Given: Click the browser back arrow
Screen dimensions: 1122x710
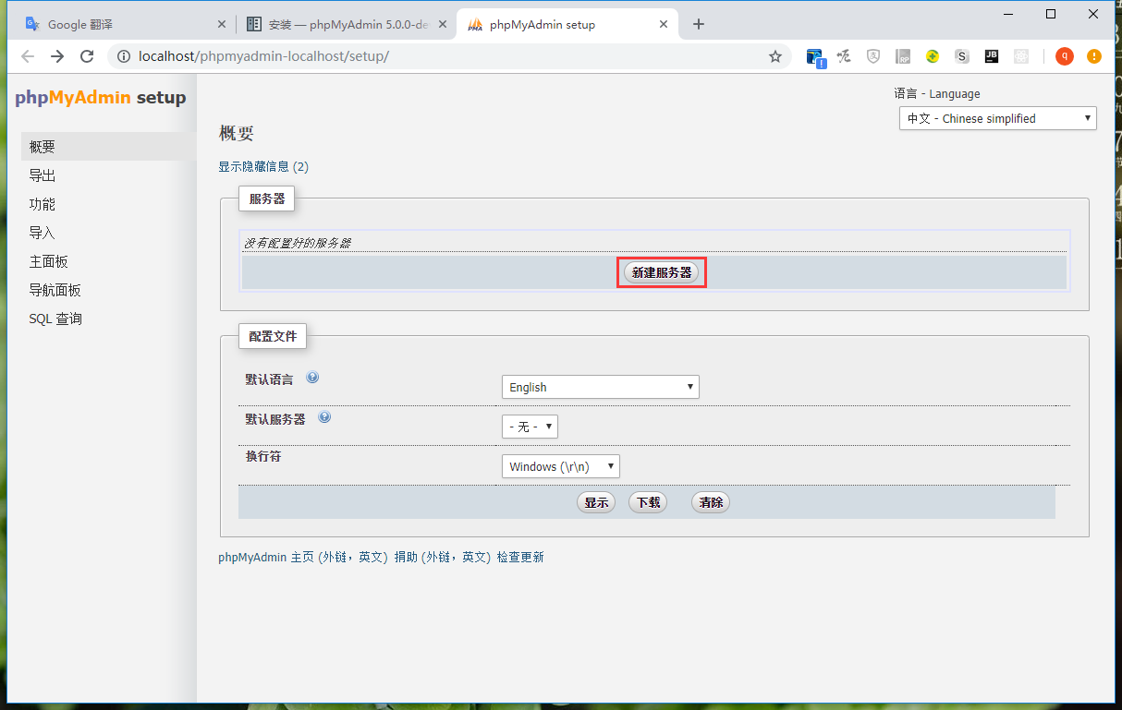Looking at the screenshot, I should [x=28, y=56].
